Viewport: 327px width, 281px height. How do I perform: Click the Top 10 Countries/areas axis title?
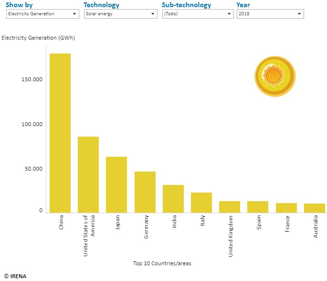point(162,263)
